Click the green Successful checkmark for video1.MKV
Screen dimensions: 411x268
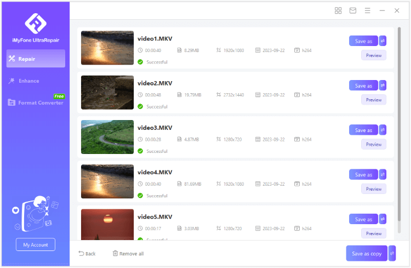pyautogui.click(x=140, y=62)
